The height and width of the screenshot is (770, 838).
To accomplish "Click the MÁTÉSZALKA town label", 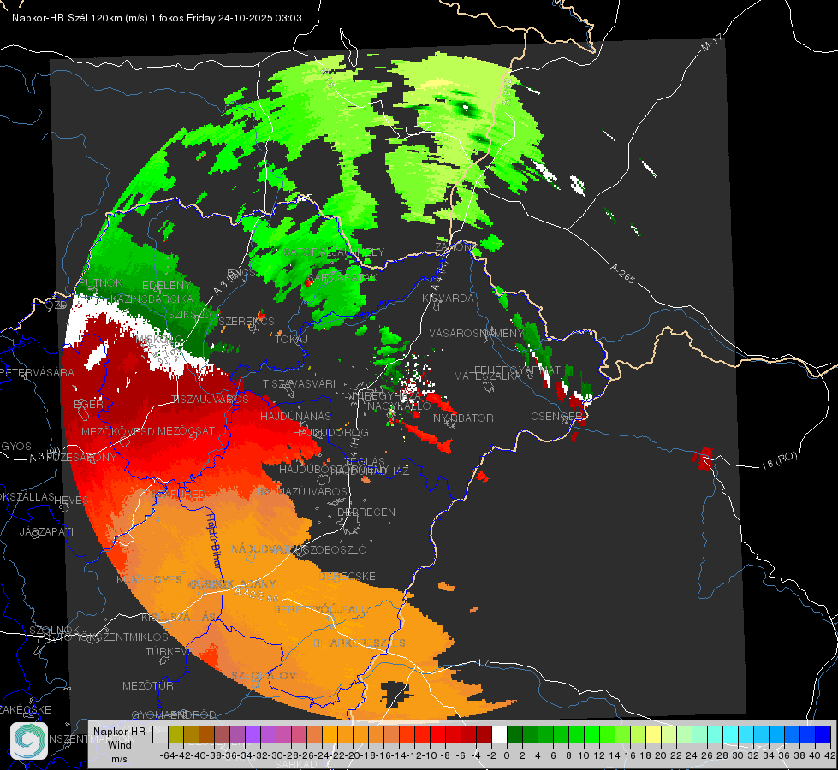I will (487, 376).
